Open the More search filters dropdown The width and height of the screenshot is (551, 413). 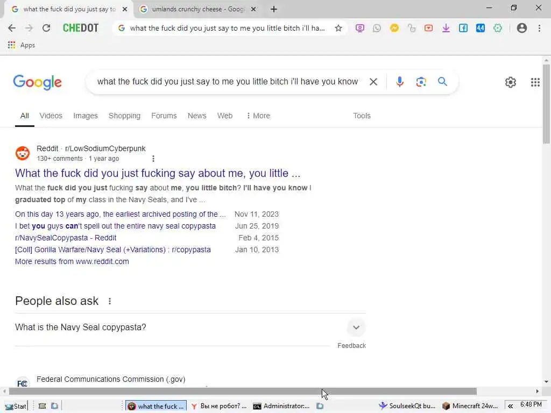258,116
